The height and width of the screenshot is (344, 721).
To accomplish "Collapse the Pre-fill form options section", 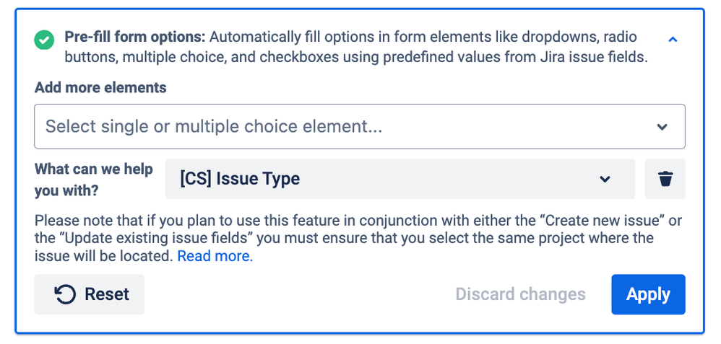I will pos(673,40).
